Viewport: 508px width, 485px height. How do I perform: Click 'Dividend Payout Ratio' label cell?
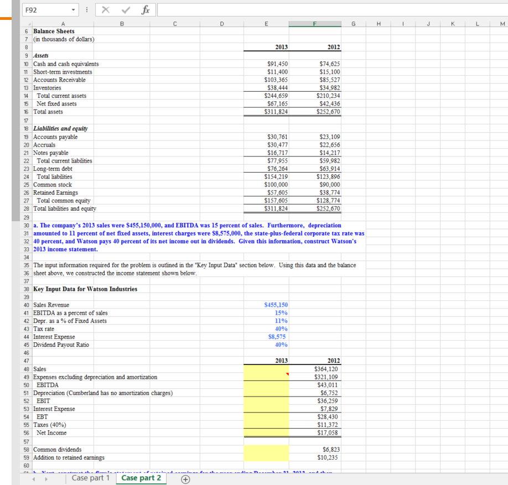pos(61,345)
